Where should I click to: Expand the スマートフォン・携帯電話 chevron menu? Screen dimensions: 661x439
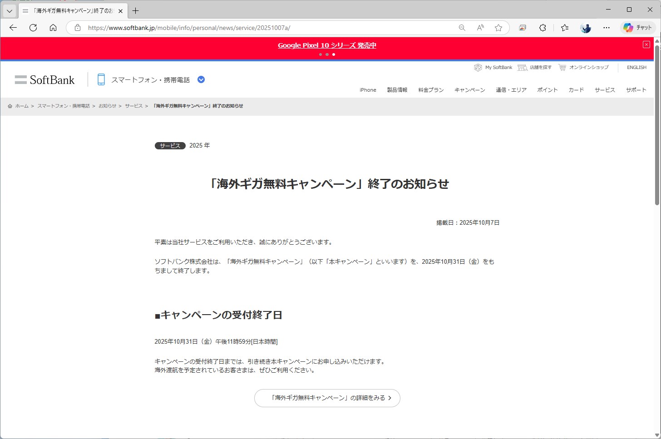[201, 79]
